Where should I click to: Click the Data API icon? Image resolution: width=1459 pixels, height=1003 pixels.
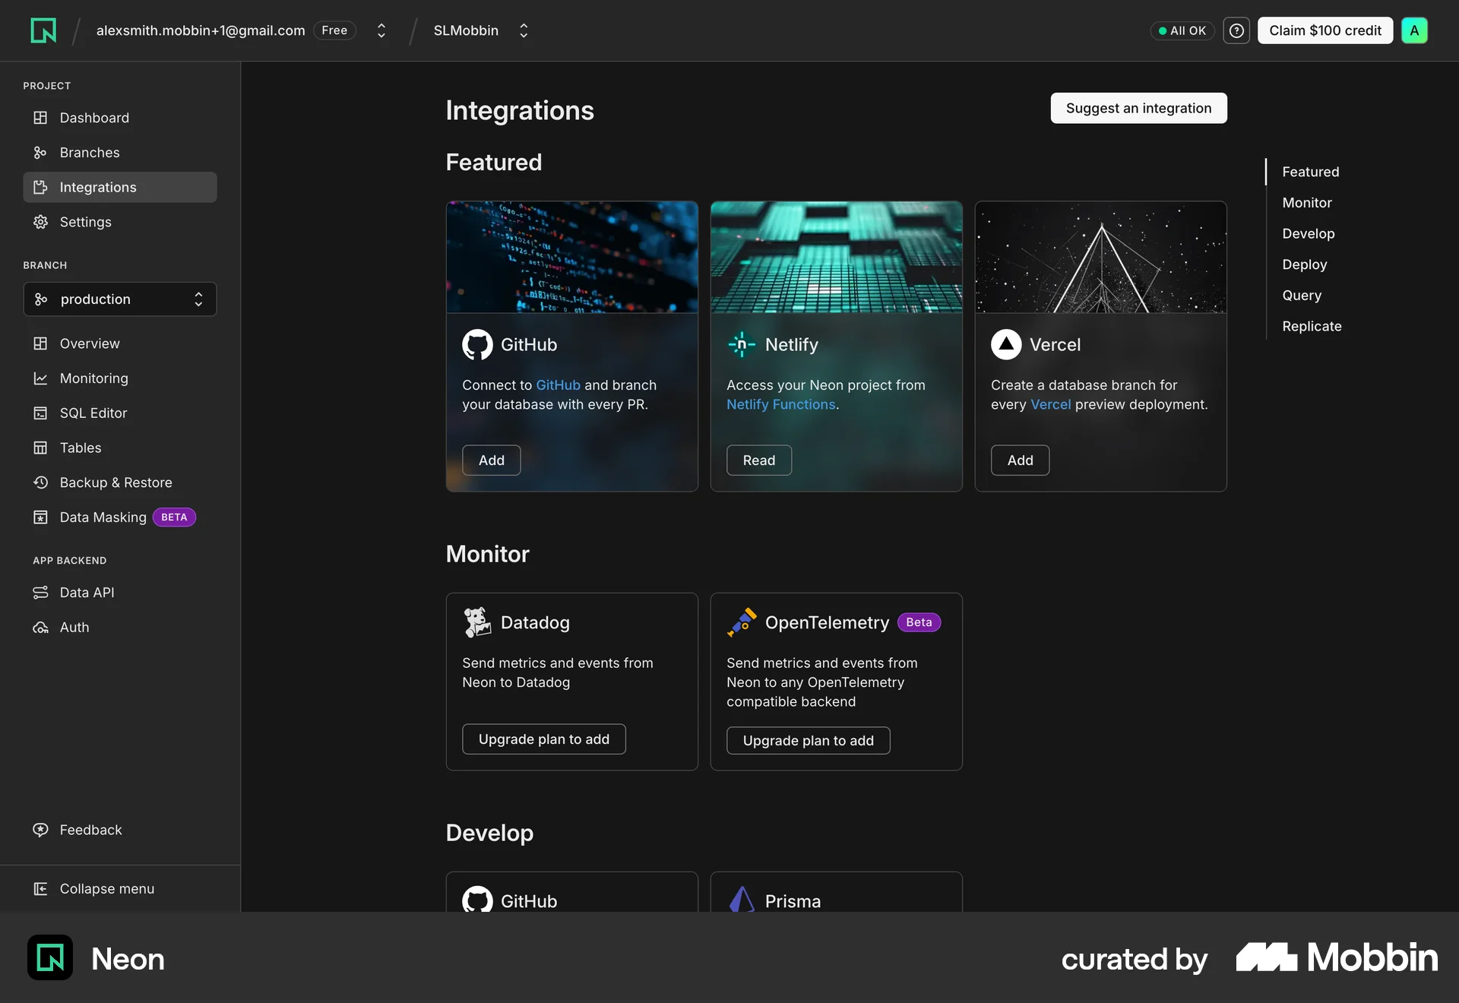pyautogui.click(x=40, y=593)
